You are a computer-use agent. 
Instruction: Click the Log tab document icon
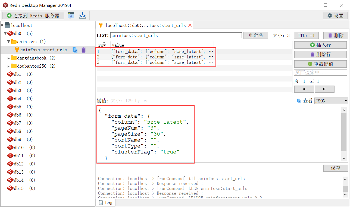pos(101,203)
